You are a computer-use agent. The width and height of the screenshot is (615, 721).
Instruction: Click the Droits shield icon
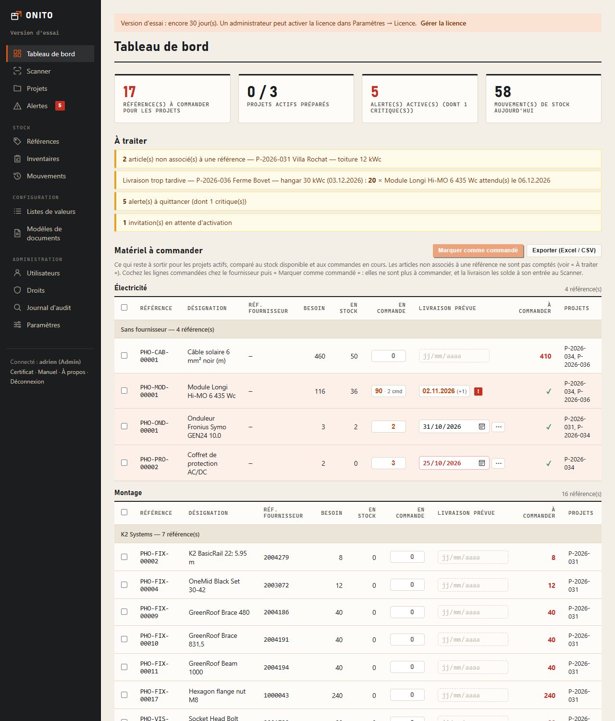(17, 290)
